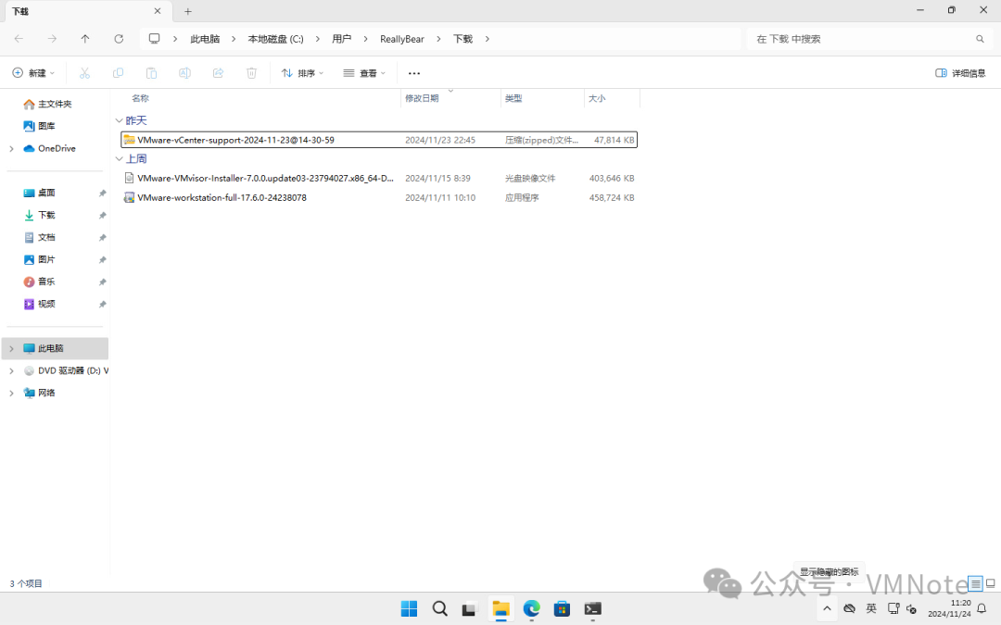This screenshot has width=1001, height=625.
Task: Switch to large thumbnails view icon at bottom right
Action: [990, 583]
